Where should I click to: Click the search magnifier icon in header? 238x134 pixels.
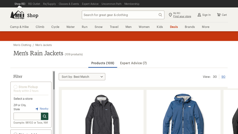[160, 15]
